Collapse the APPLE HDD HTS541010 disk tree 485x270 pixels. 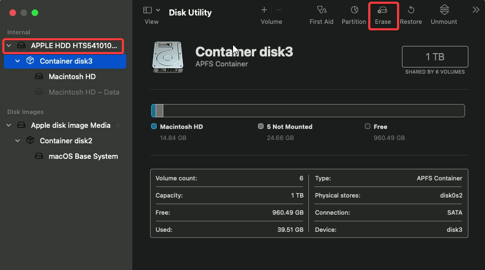[9, 46]
